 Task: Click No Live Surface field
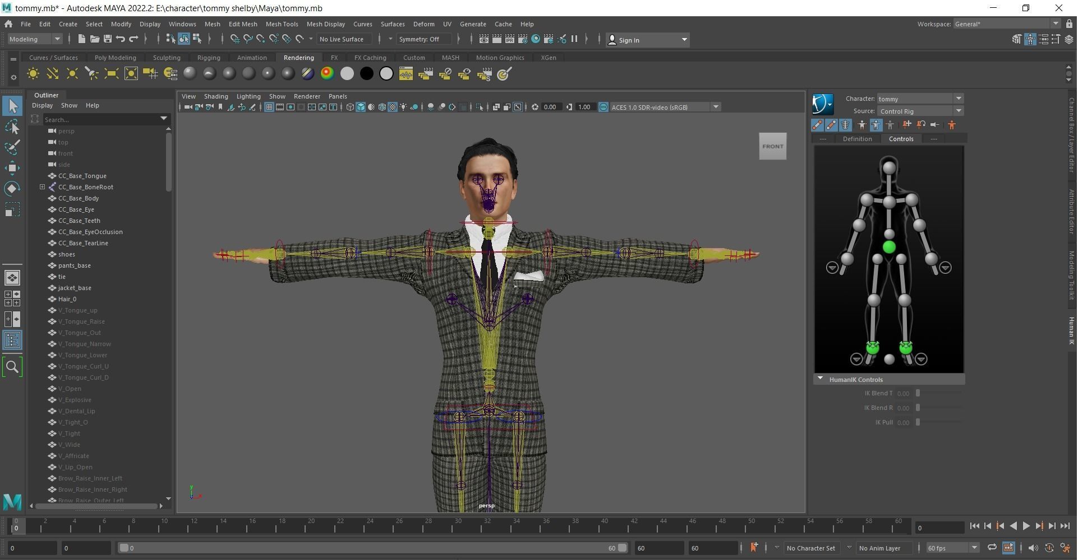pyautogui.click(x=344, y=39)
